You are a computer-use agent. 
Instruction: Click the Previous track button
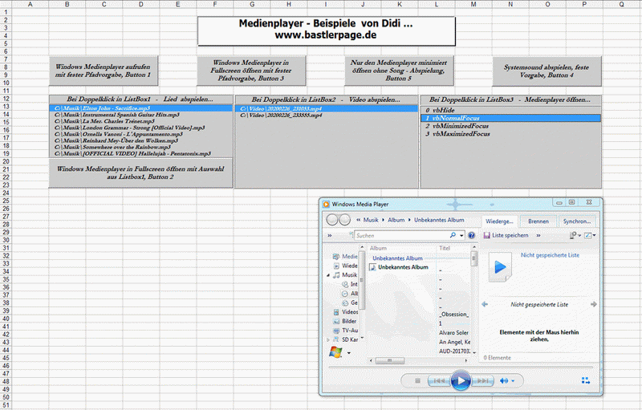(x=439, y=381)
